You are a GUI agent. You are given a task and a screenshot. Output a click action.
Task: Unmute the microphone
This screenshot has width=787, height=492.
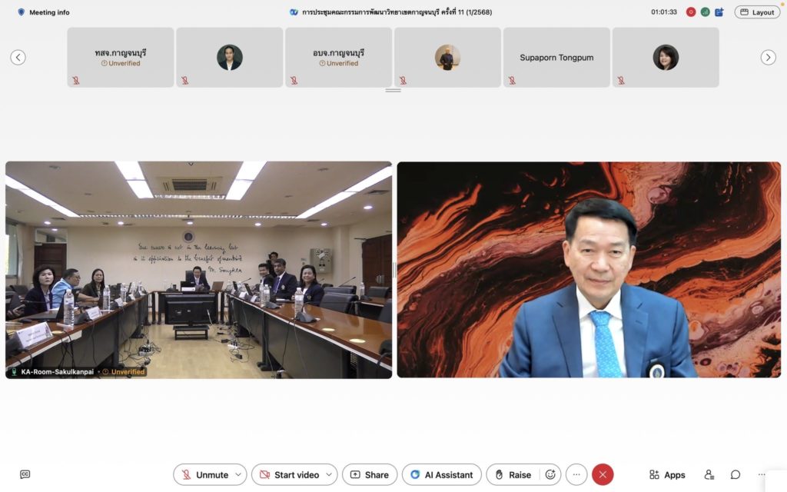click(x=204, y=474)
